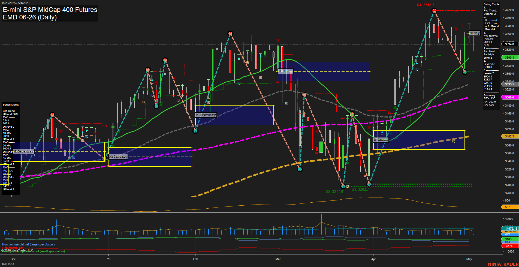
Task: Click the teal 14979.15 volume value tag
Action: click(x=510, y=229)
